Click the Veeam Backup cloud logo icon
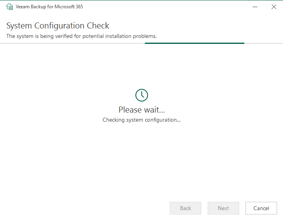Viewport: 283px width, 220px height. [x=9, y=7]
